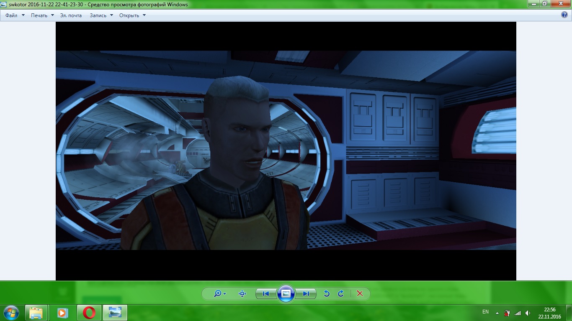Open the Открыть menu
The width and height of the screenshot is (572, 321).
click(x=129, y=15)
